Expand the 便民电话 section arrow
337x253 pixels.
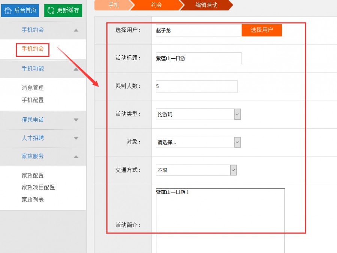(76, 120)
